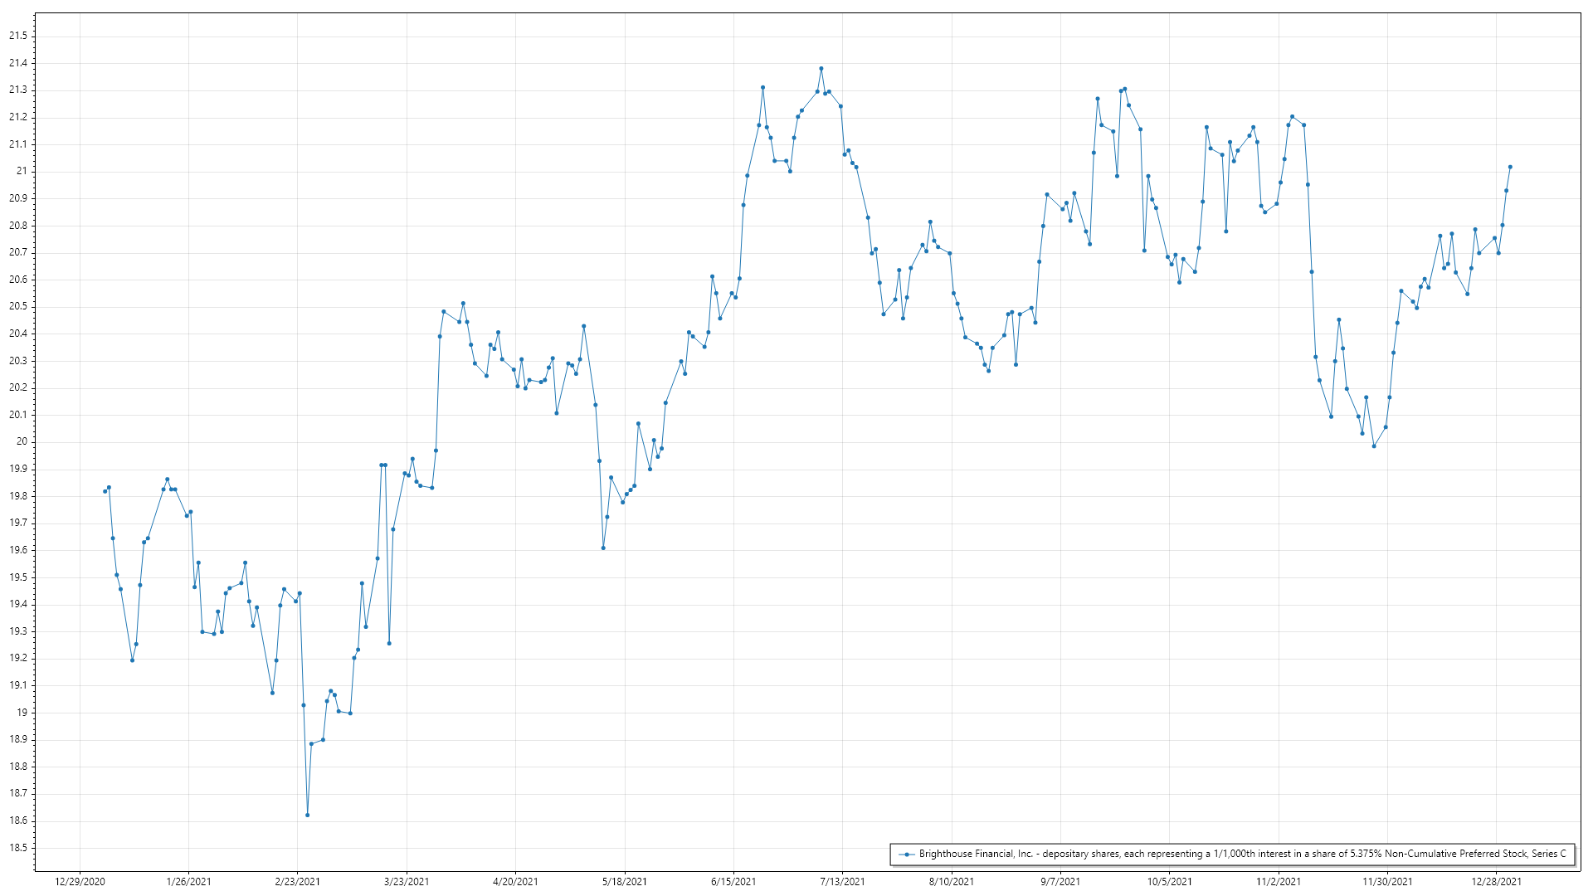
Task: Select the 12/29/2020 x-axis date label
Action: pyautogui.click(x=80, y=881)
